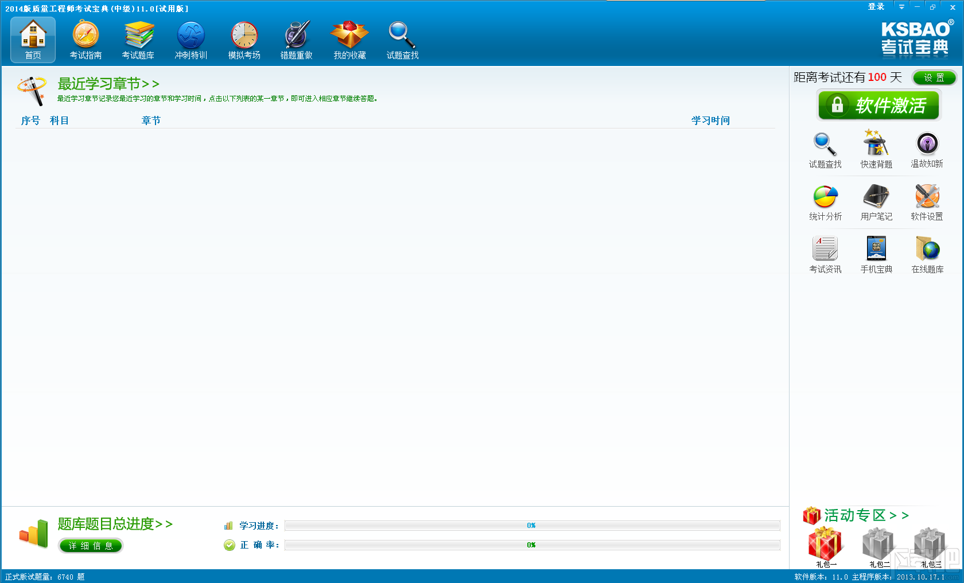The height and width of the screenshot is (583, 964).
Task: Expand the 最近学习章节>> heading link
Action: point(108,84)
